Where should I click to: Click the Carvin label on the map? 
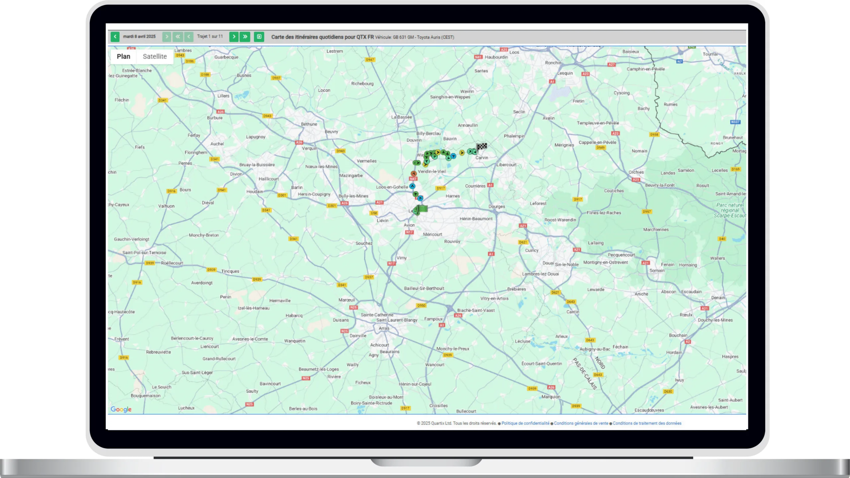(x=481, y=158)
